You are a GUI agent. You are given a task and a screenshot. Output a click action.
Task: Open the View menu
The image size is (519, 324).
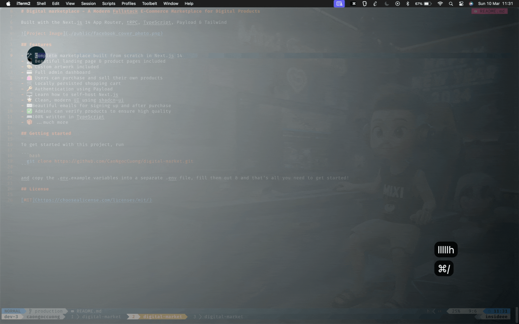(x=70, y=4)
